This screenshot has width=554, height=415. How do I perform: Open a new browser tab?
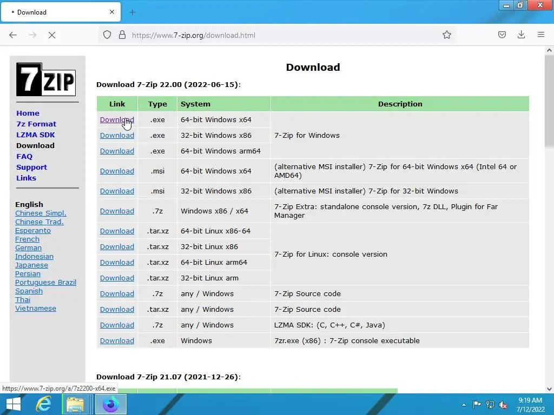click(x=133, y=12)
